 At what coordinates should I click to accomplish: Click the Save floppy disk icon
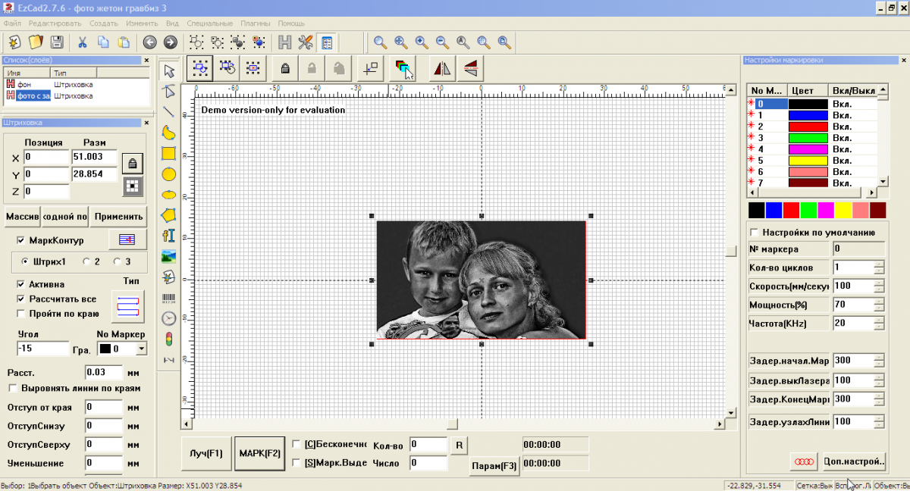pos(56,42)
